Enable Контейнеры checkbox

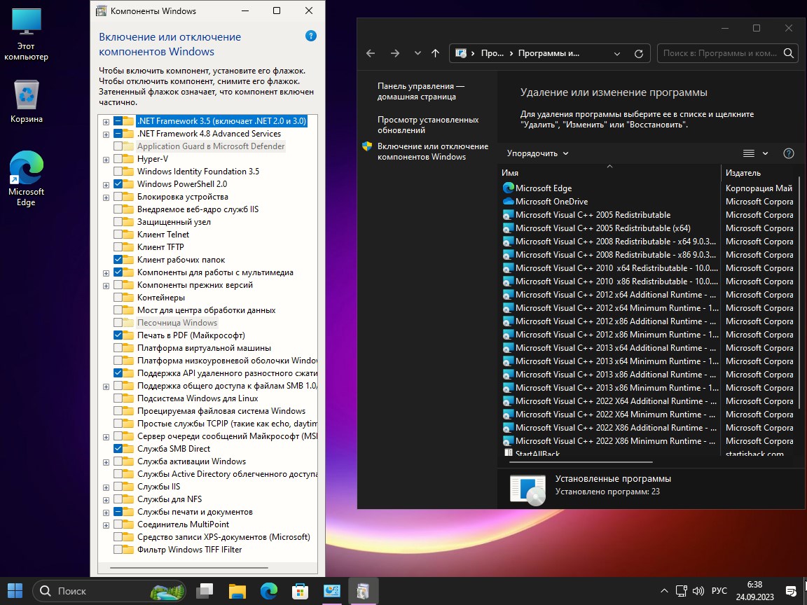click(x=118, y=298)
